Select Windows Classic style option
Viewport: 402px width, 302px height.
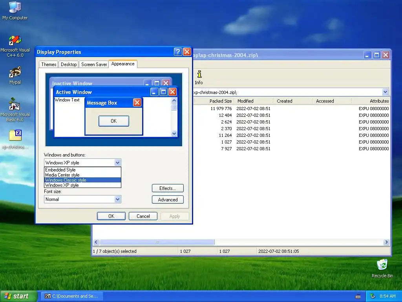[82, 180]
